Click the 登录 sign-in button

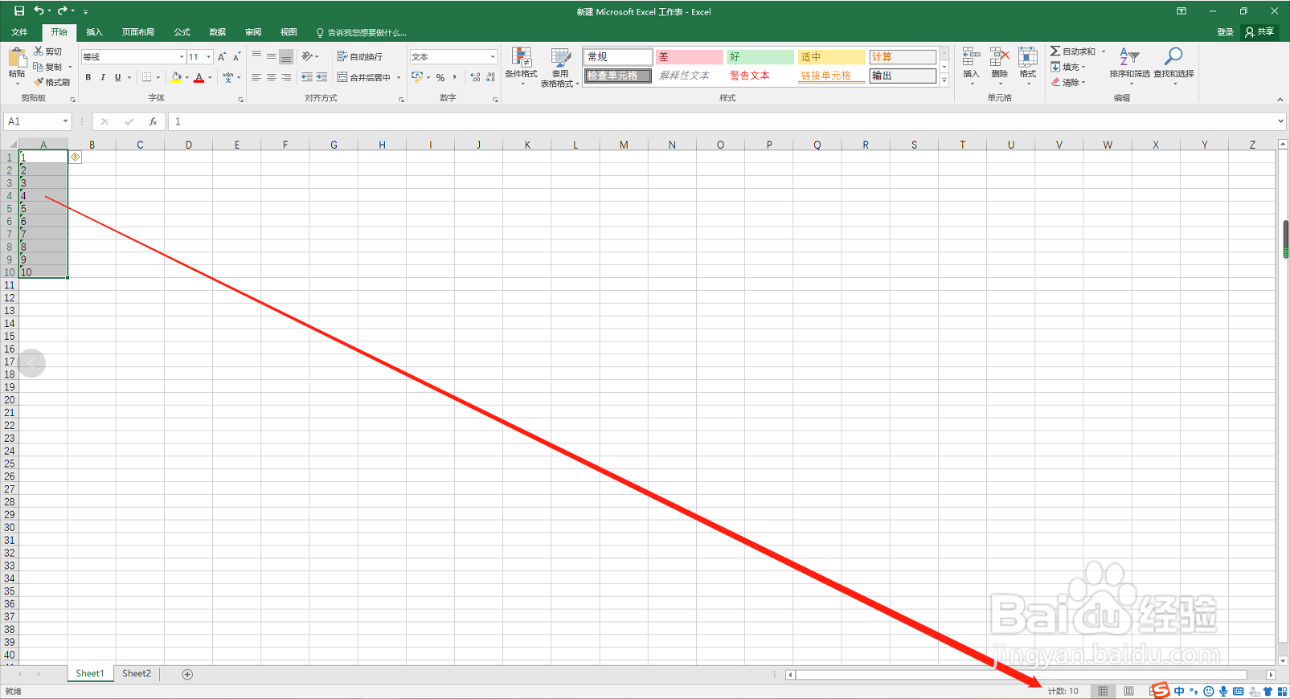point(1225,32)
